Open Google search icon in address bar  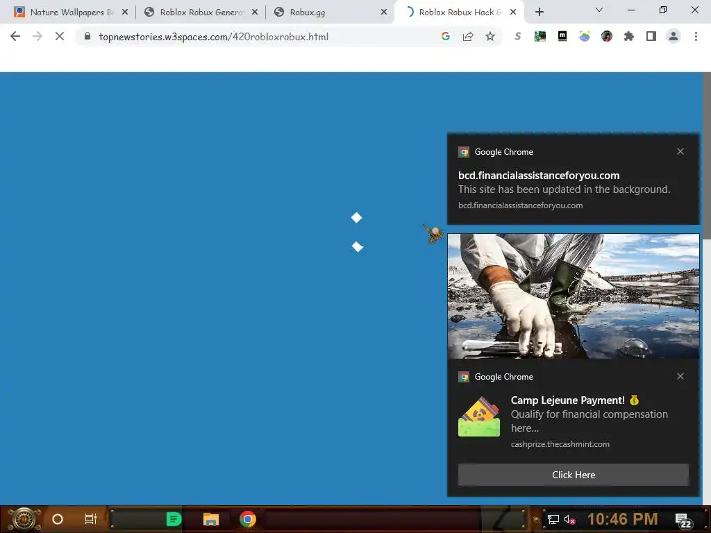(445, 37)
